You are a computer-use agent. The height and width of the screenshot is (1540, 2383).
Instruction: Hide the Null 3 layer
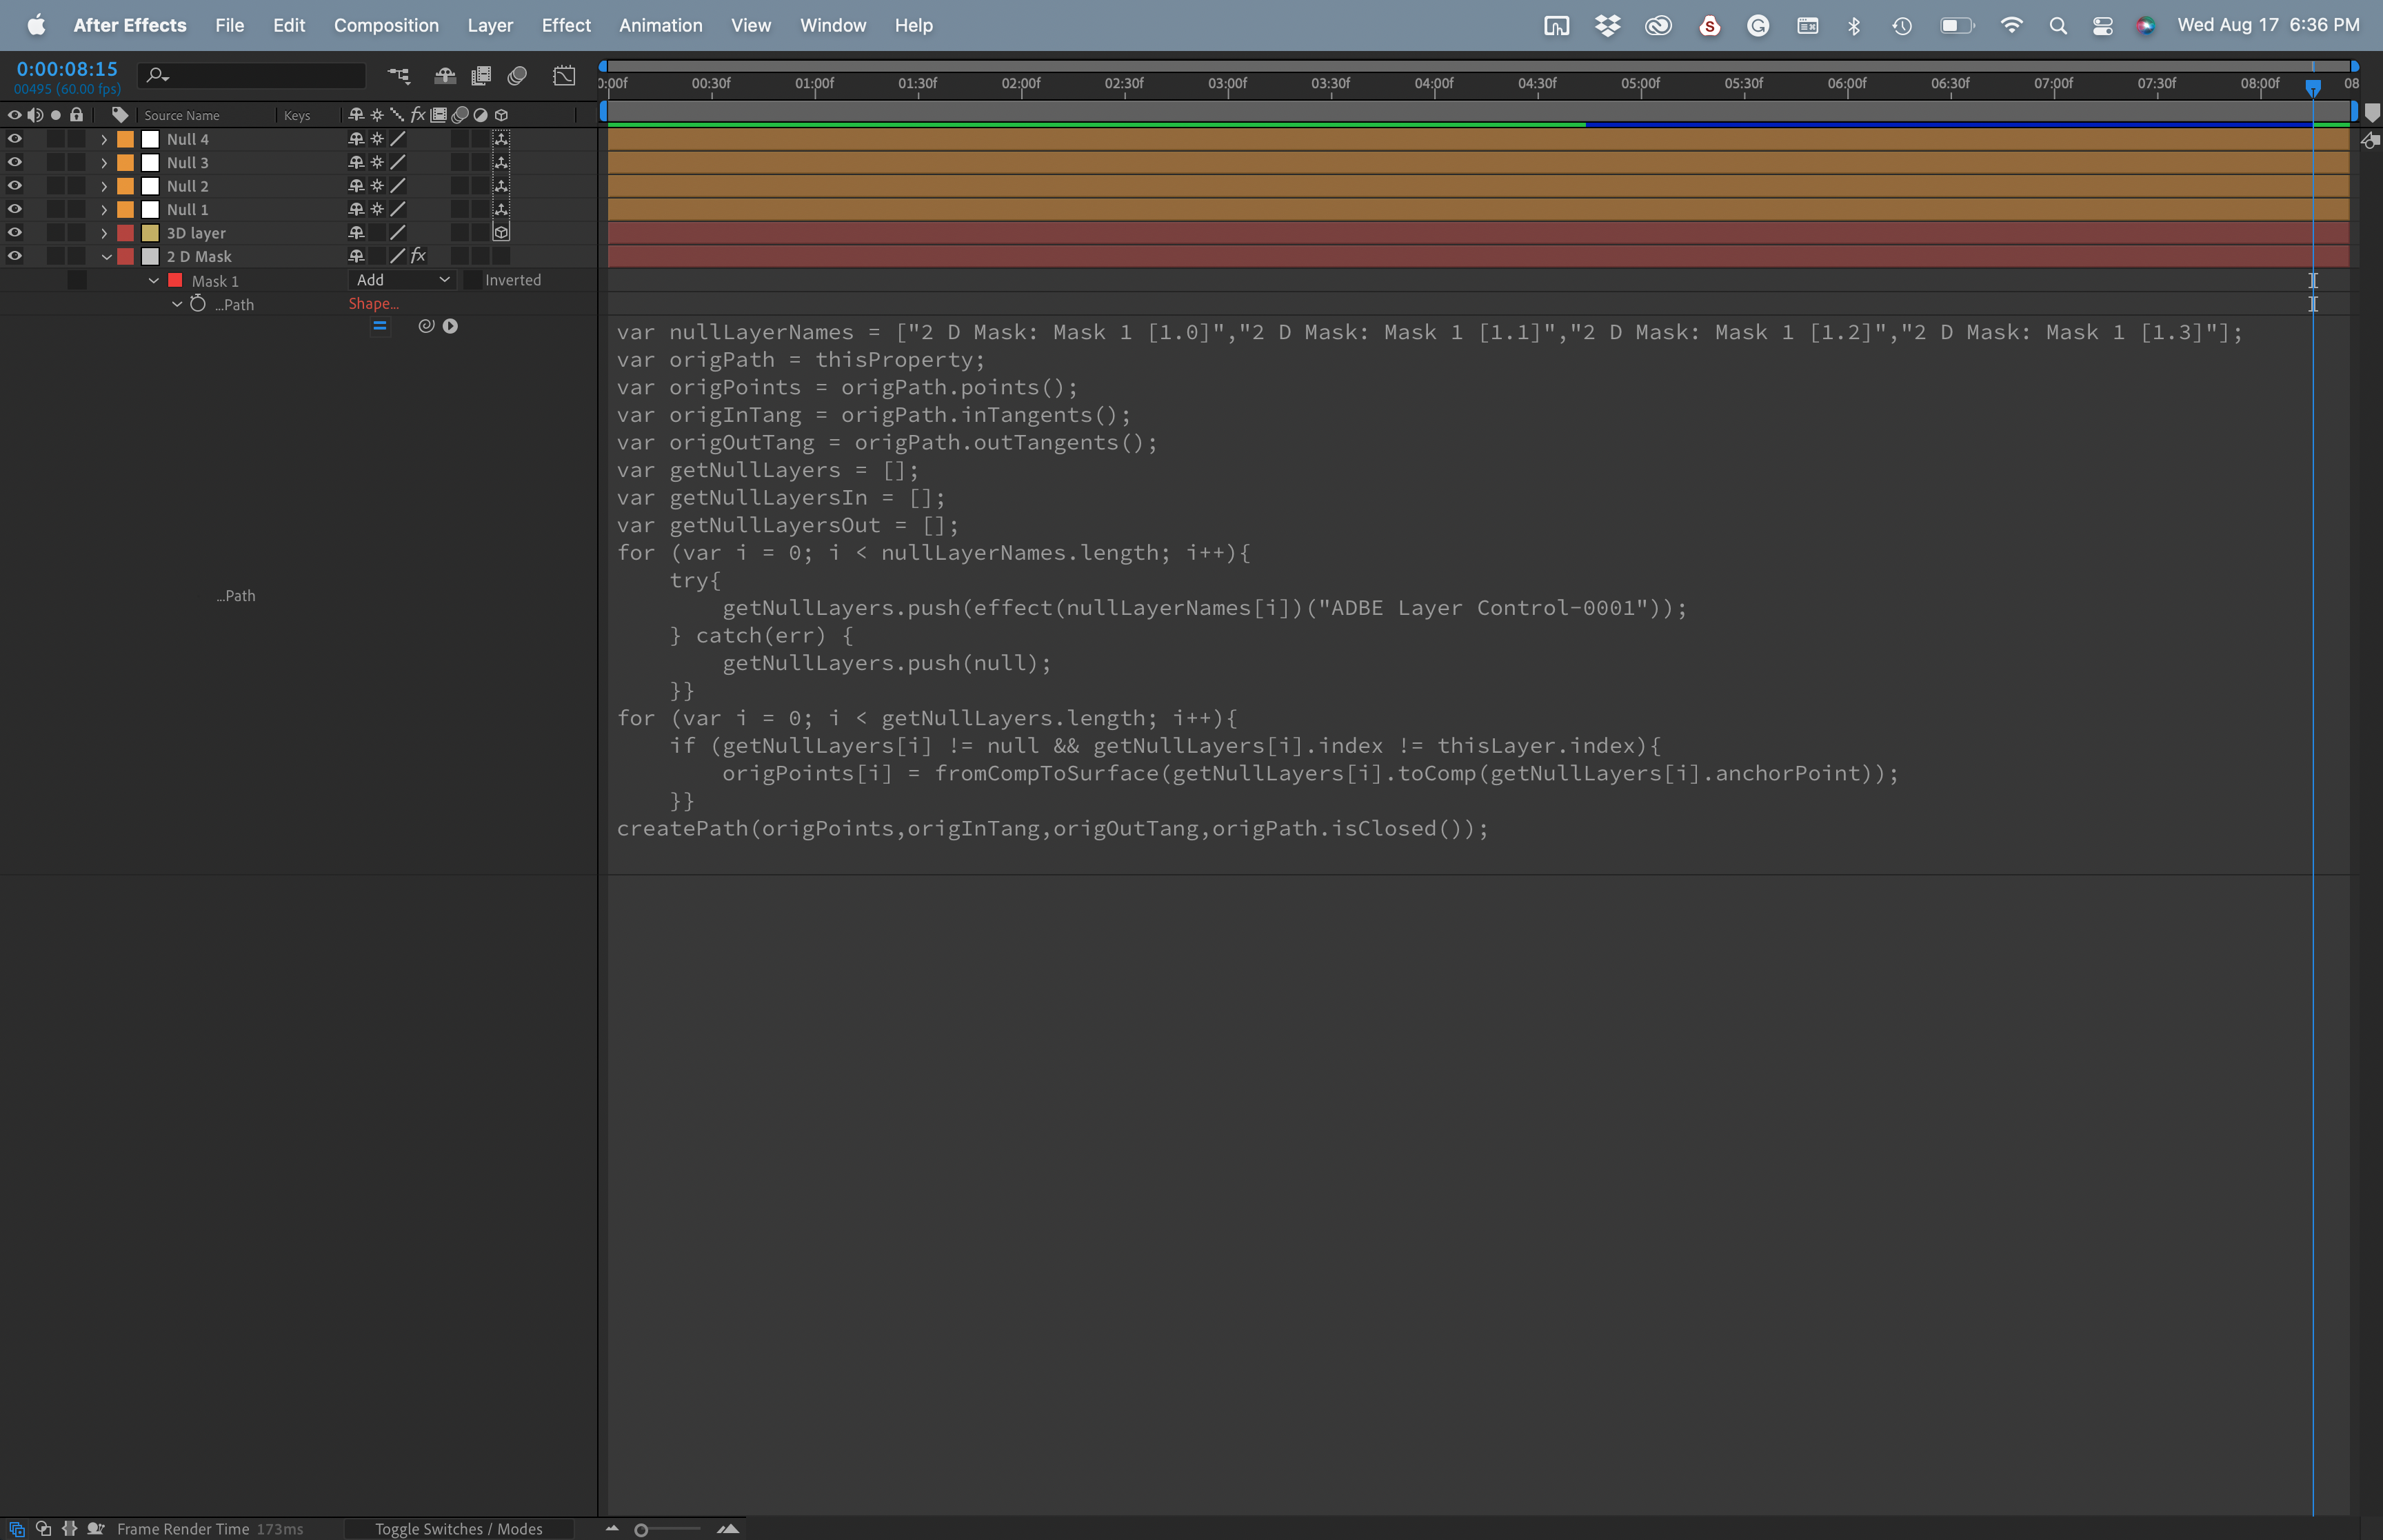click(x=15, y=162)
